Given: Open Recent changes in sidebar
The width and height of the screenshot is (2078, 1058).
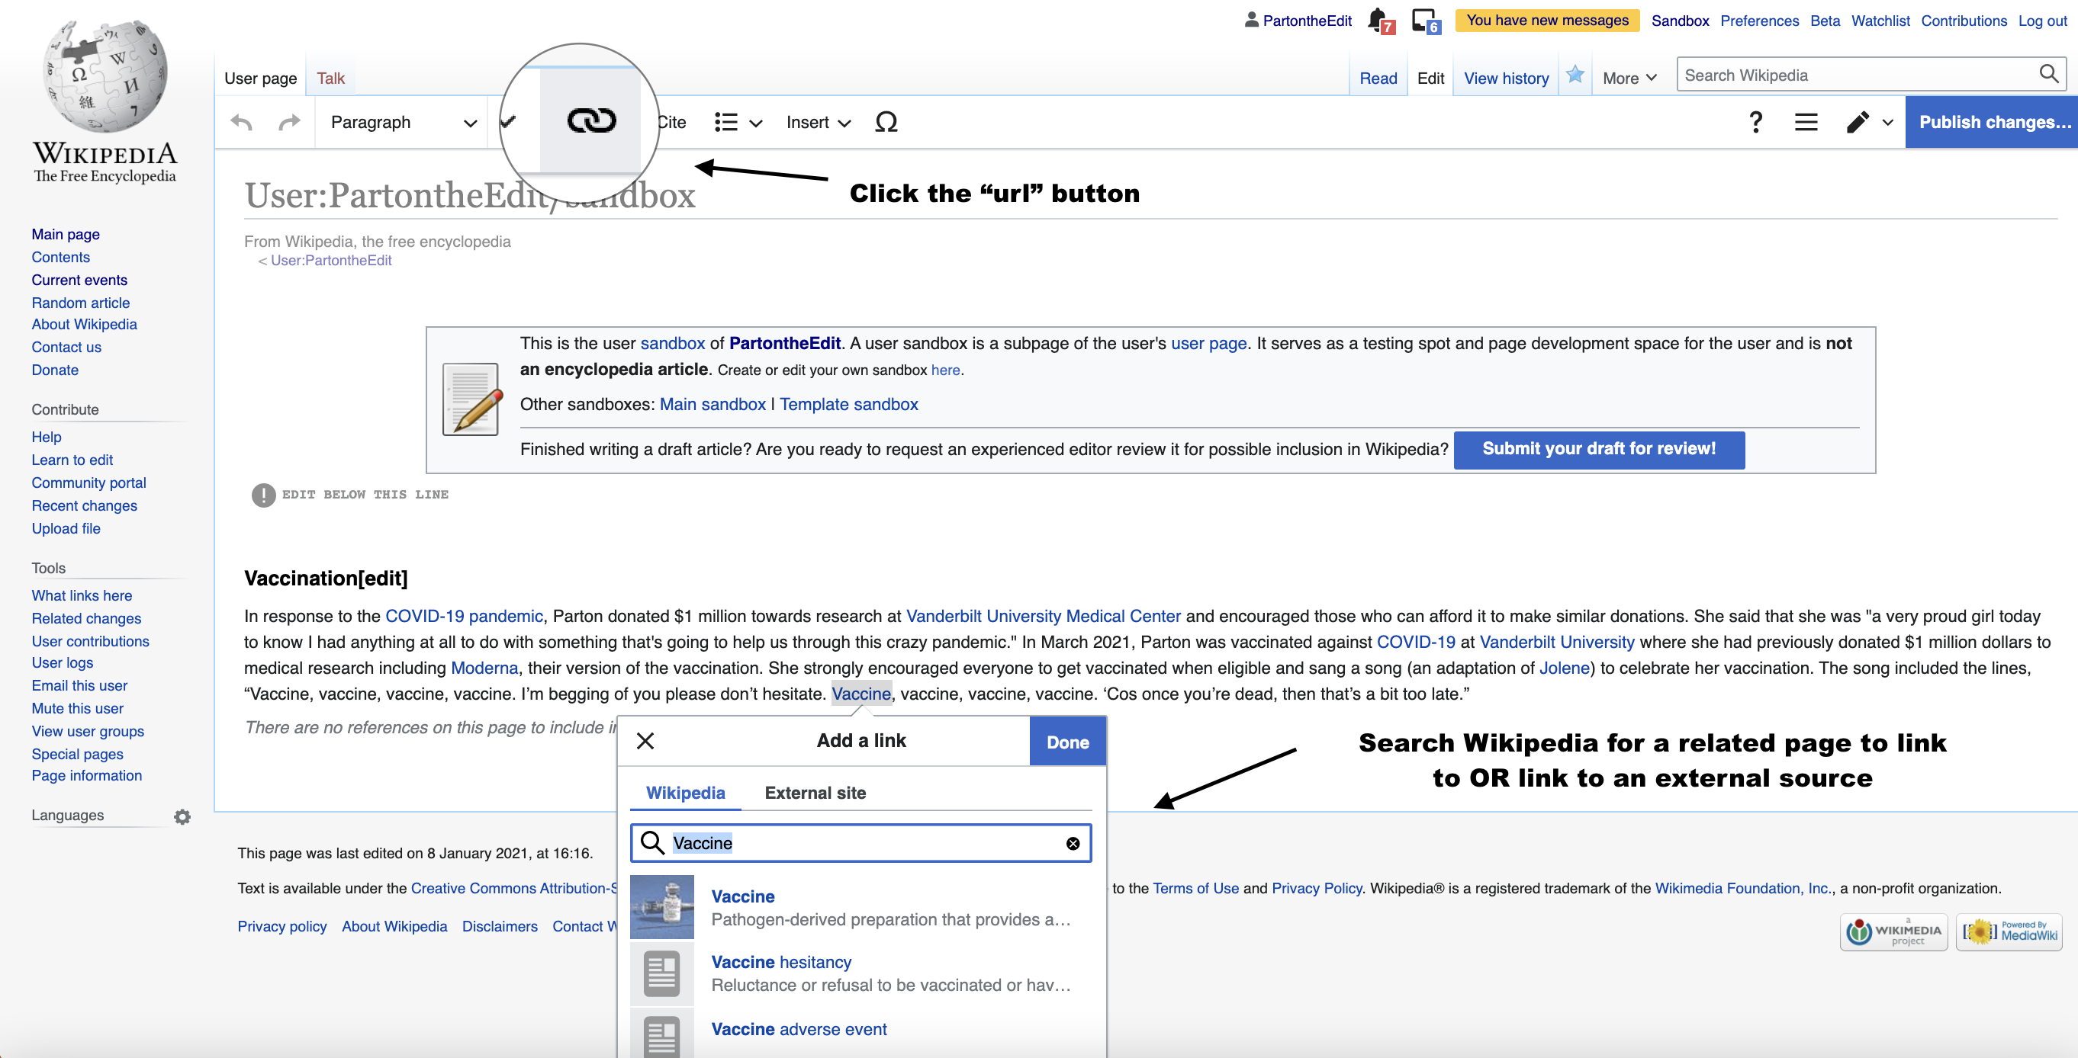Looking at the screenshot, I should 84,505.
